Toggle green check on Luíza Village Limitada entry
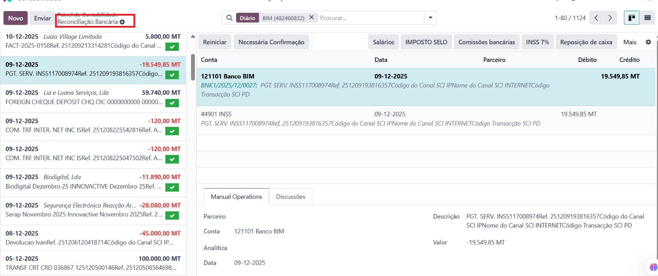This screenshot has width=658, height=276. (172, 47)
